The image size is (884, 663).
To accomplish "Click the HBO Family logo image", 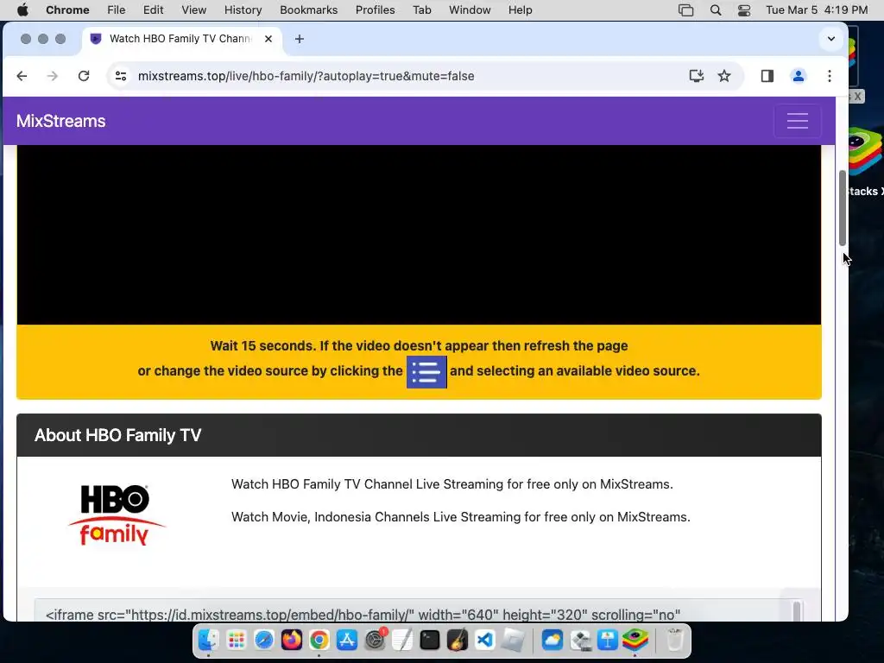I will point(117,515).
